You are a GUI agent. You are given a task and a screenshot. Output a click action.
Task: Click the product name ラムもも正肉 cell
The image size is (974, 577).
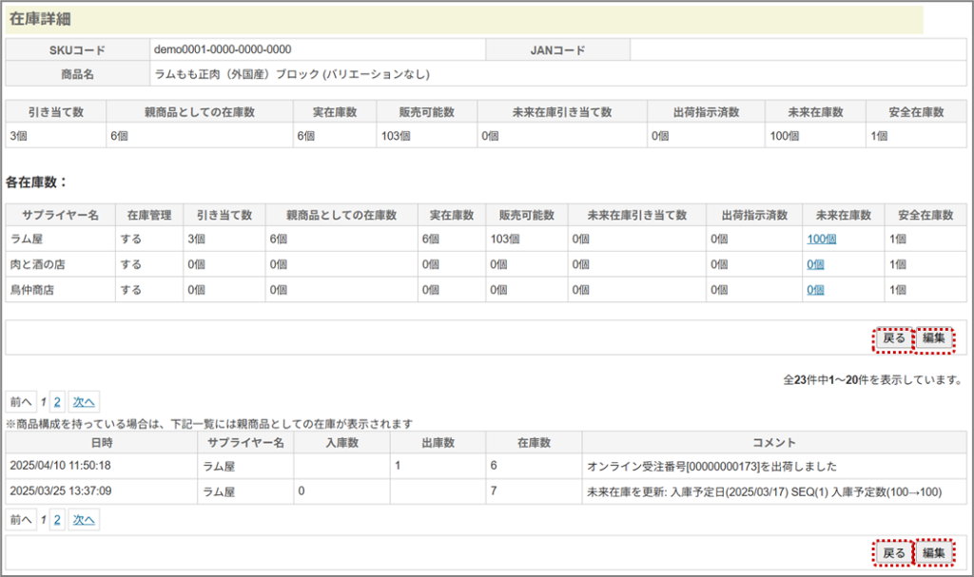(x=291, y=74)
